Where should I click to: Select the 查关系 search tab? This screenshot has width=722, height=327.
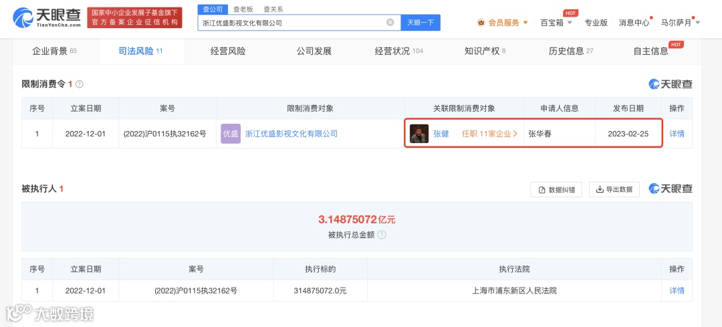273,9
